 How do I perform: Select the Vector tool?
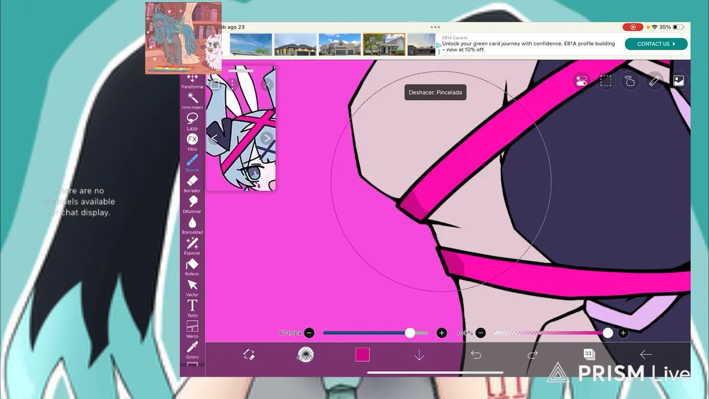click(x=192, y=288)
